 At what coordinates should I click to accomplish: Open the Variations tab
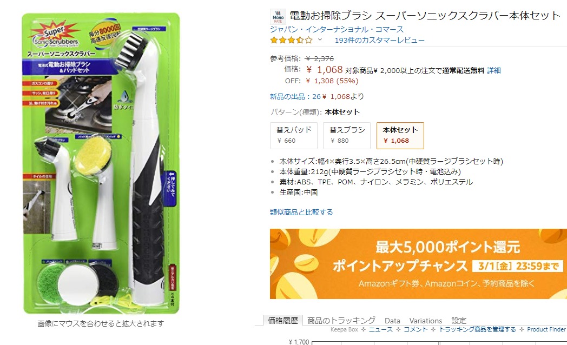tap(426, 321)
